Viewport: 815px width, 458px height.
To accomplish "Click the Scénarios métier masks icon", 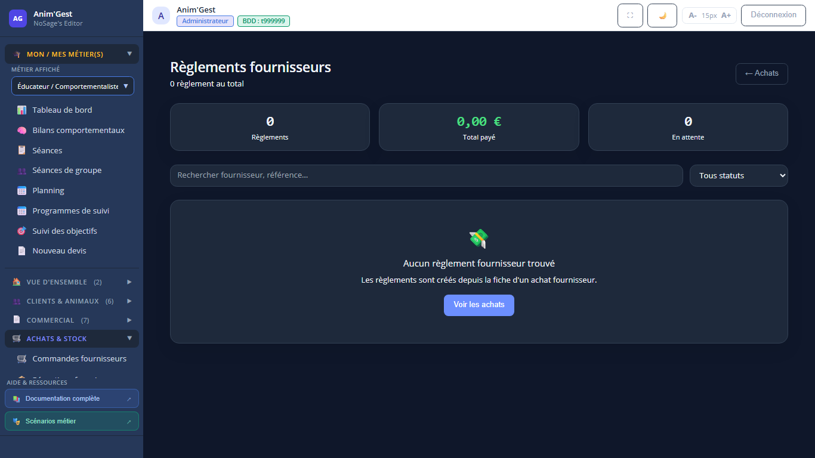I will [x=17, y=422].
